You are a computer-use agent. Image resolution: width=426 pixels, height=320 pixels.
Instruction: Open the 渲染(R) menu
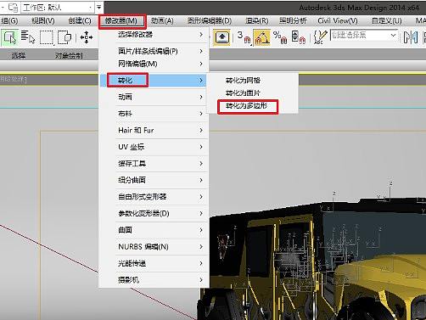(256, 21)
